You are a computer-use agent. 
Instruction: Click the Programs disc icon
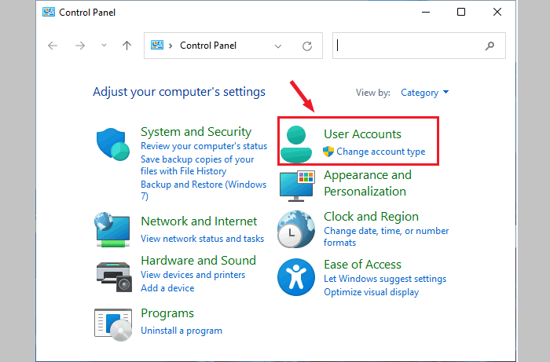click(x=113, y=324)
